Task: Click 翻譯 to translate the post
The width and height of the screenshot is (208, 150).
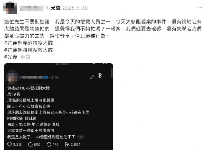Action: (25, 57)
